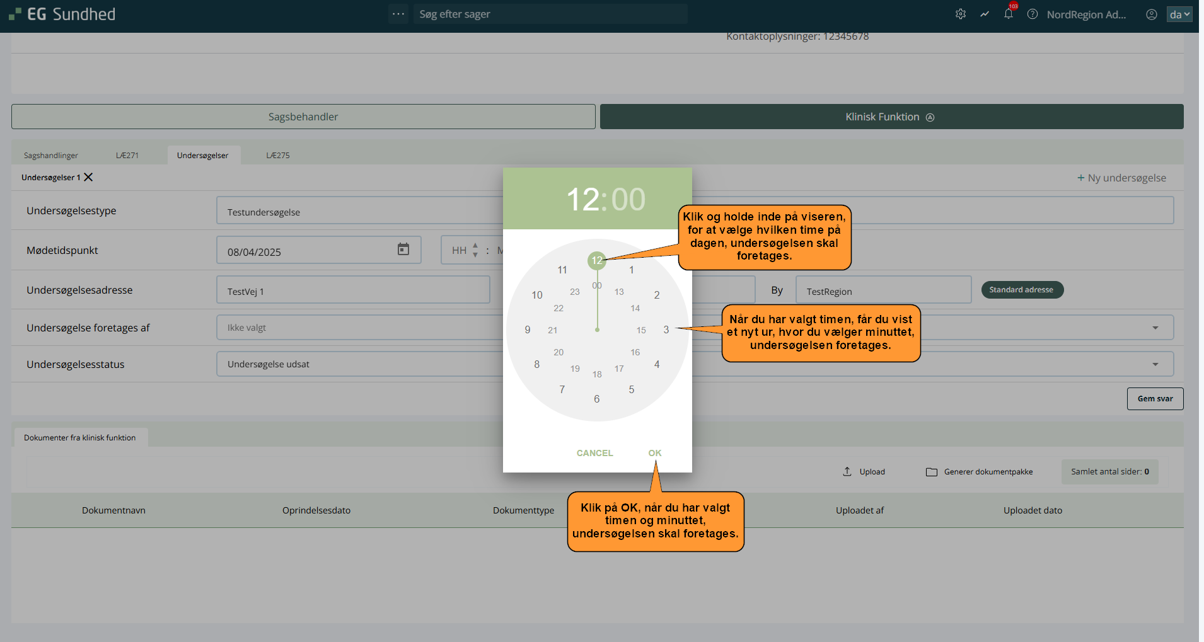Click the Søg efter sager search field
Image resolution: width=1204 pixels, height=642 pixels.
coord(550,14)
